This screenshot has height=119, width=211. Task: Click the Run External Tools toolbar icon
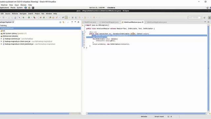point(34,18)
